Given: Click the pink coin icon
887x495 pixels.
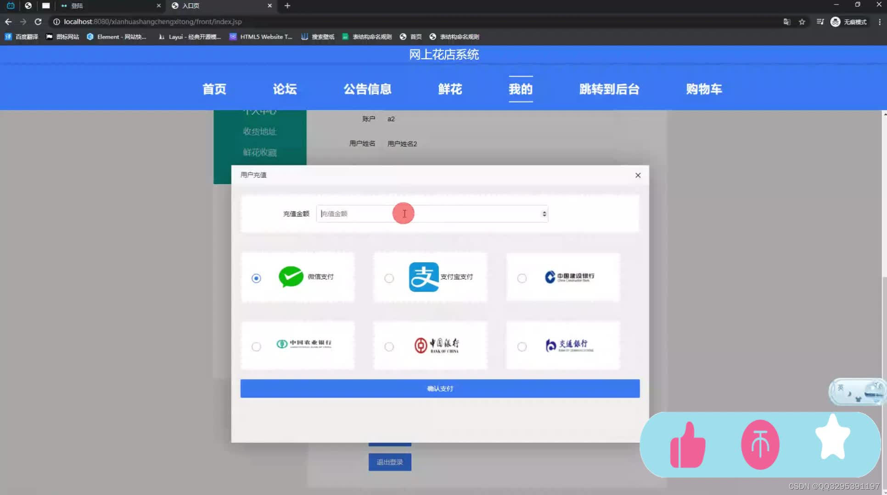Looking at the screenshot, I should point(760,445).
